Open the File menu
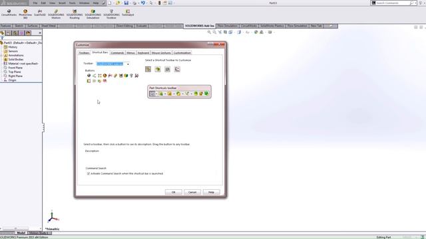This screenshot has width=426, height=239. [35, 3]
